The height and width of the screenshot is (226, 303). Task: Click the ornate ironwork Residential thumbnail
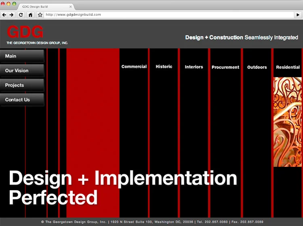pyautogui.click(x=288, y=122)
